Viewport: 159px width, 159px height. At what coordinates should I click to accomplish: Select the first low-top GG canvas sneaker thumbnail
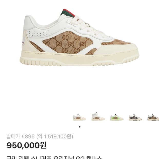coord(79,117)
